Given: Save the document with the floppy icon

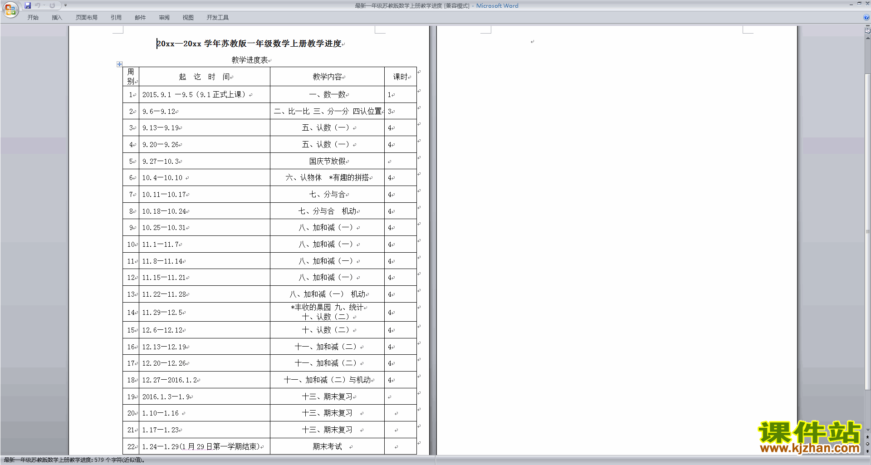Looking at the screenshot, I should [28, 5].
